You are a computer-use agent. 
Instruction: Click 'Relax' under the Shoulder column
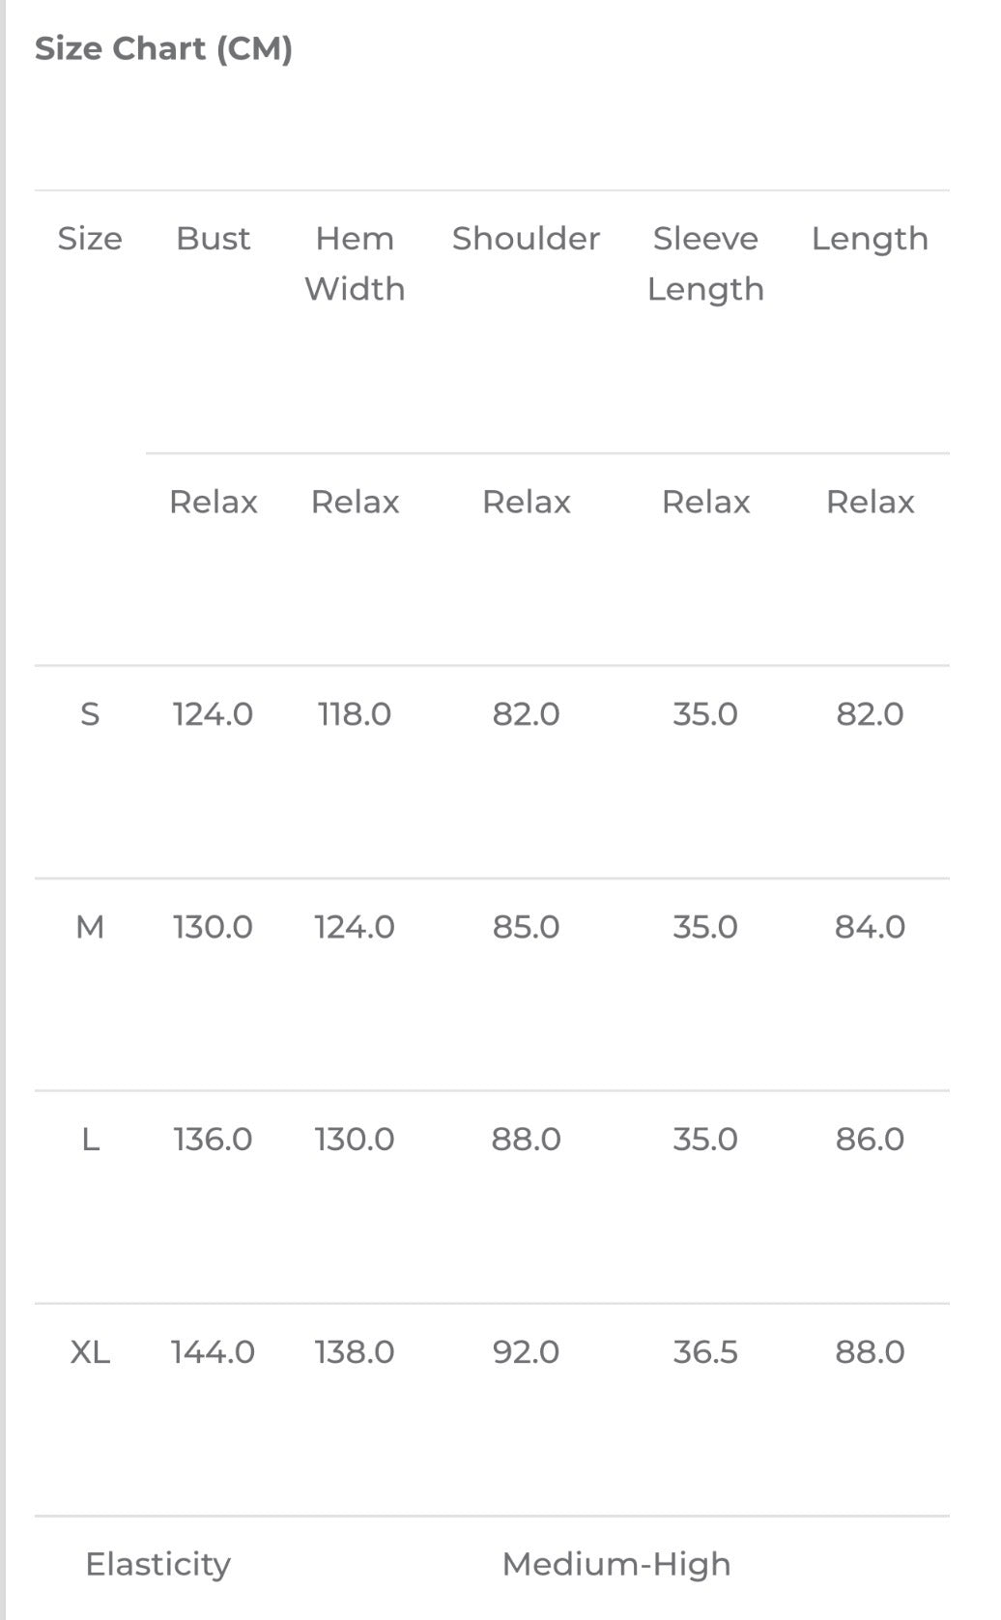click(x=526, y=502)
